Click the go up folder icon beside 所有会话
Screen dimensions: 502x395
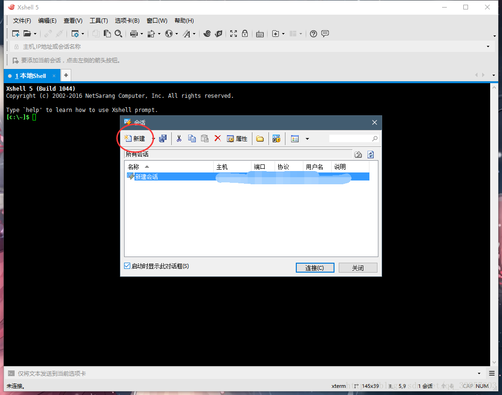tap(358, 155)
